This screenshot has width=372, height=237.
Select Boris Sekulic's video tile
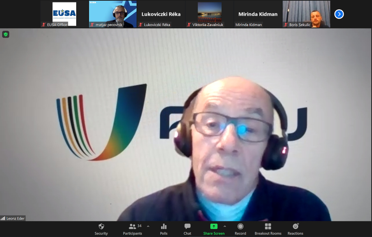[306, 14]
